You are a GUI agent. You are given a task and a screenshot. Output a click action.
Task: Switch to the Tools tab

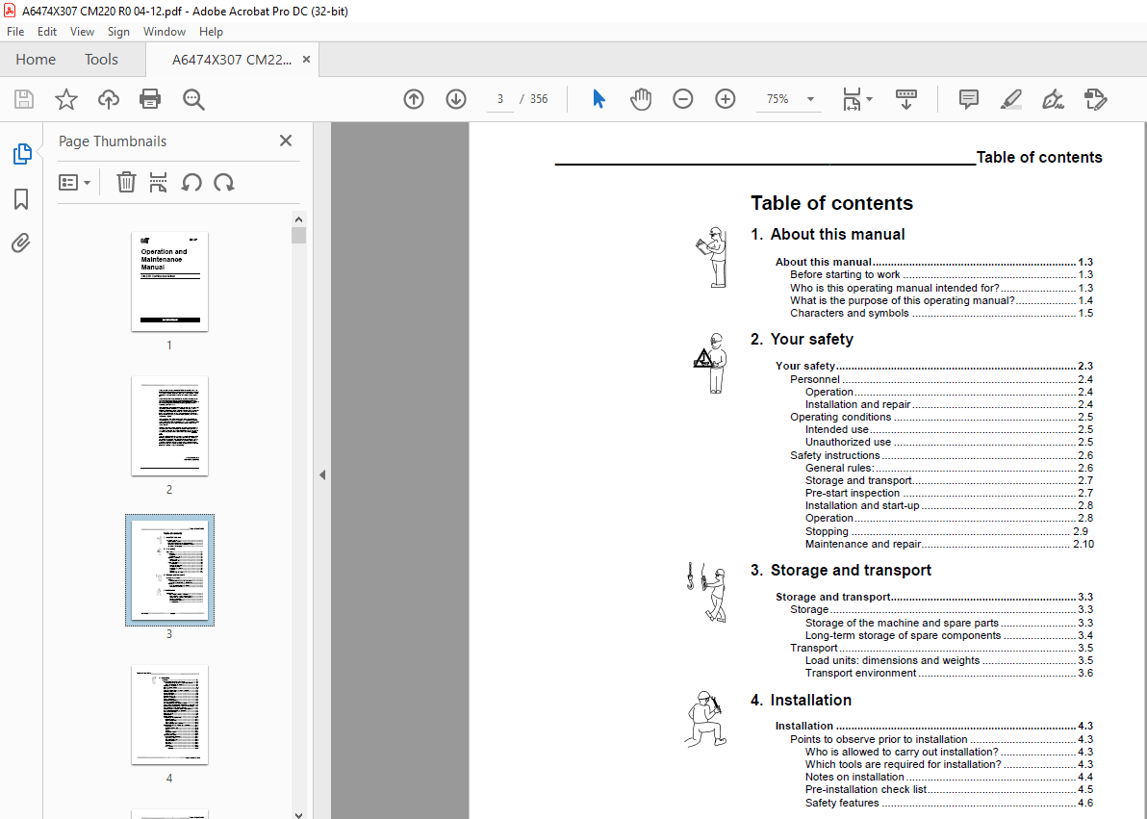pos(101,60)
